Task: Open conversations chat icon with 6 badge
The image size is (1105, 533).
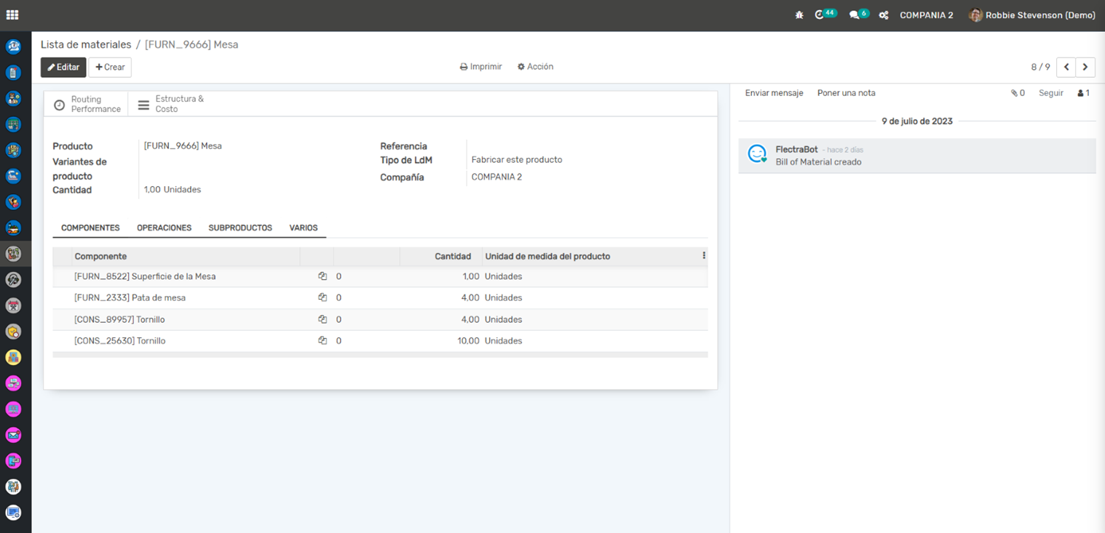Action: (x=855, y=15)
